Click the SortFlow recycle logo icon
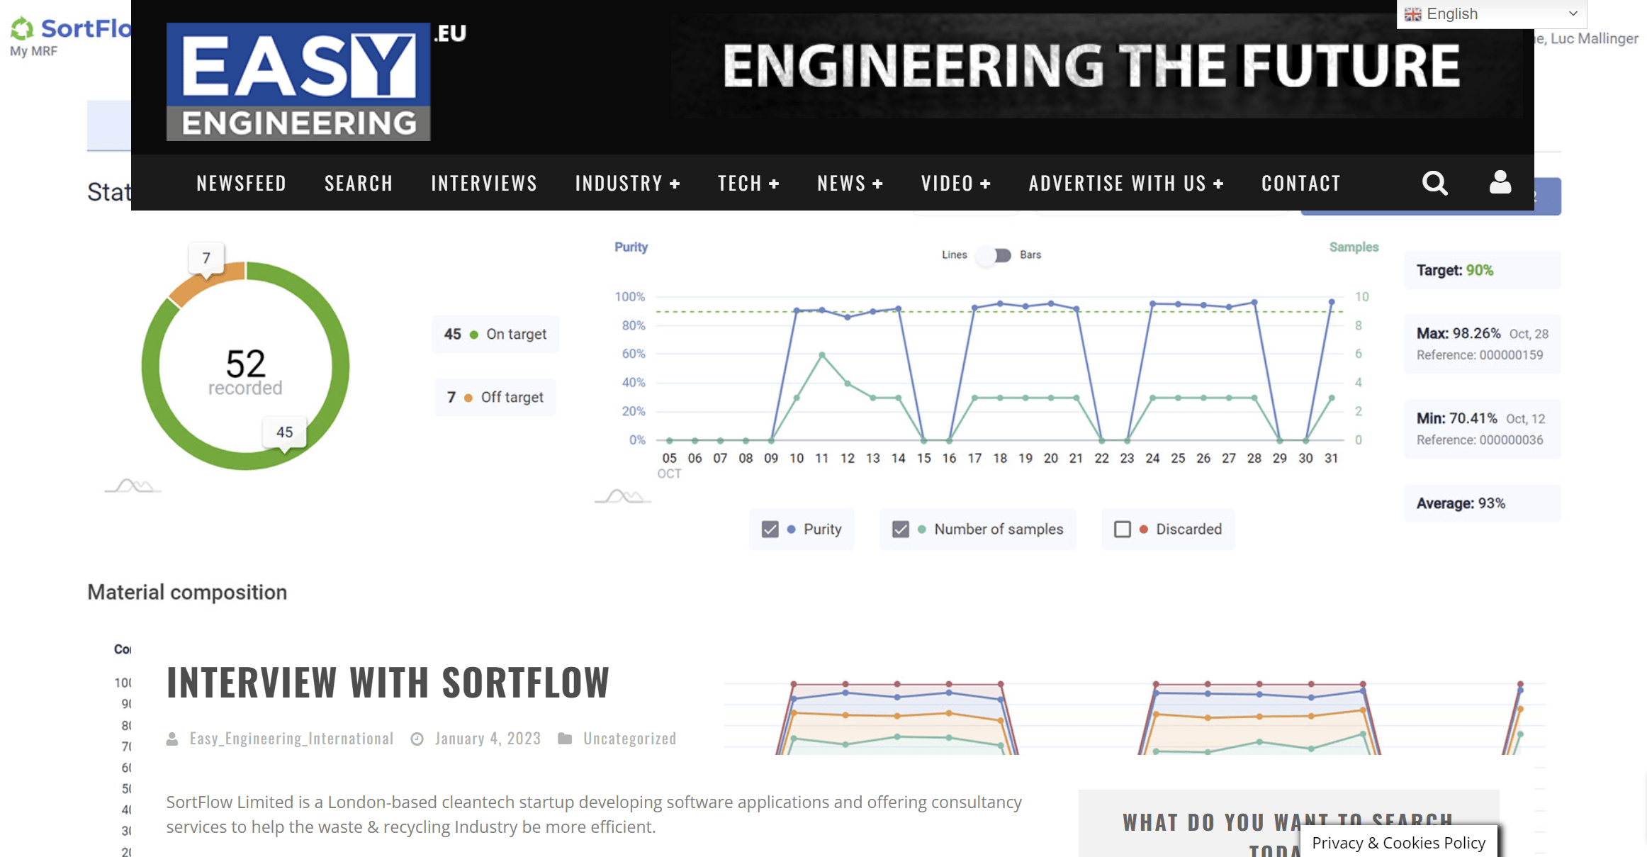Screen dimensions: 1647x857 (22, 28)
